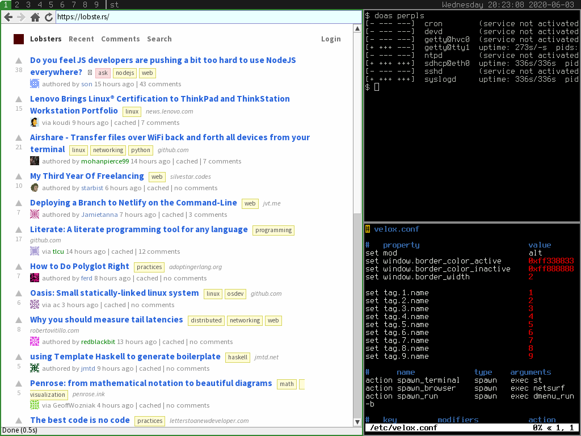Reload the page using the refresh icon
Screen dimensions: 581x436
point(49,17)
